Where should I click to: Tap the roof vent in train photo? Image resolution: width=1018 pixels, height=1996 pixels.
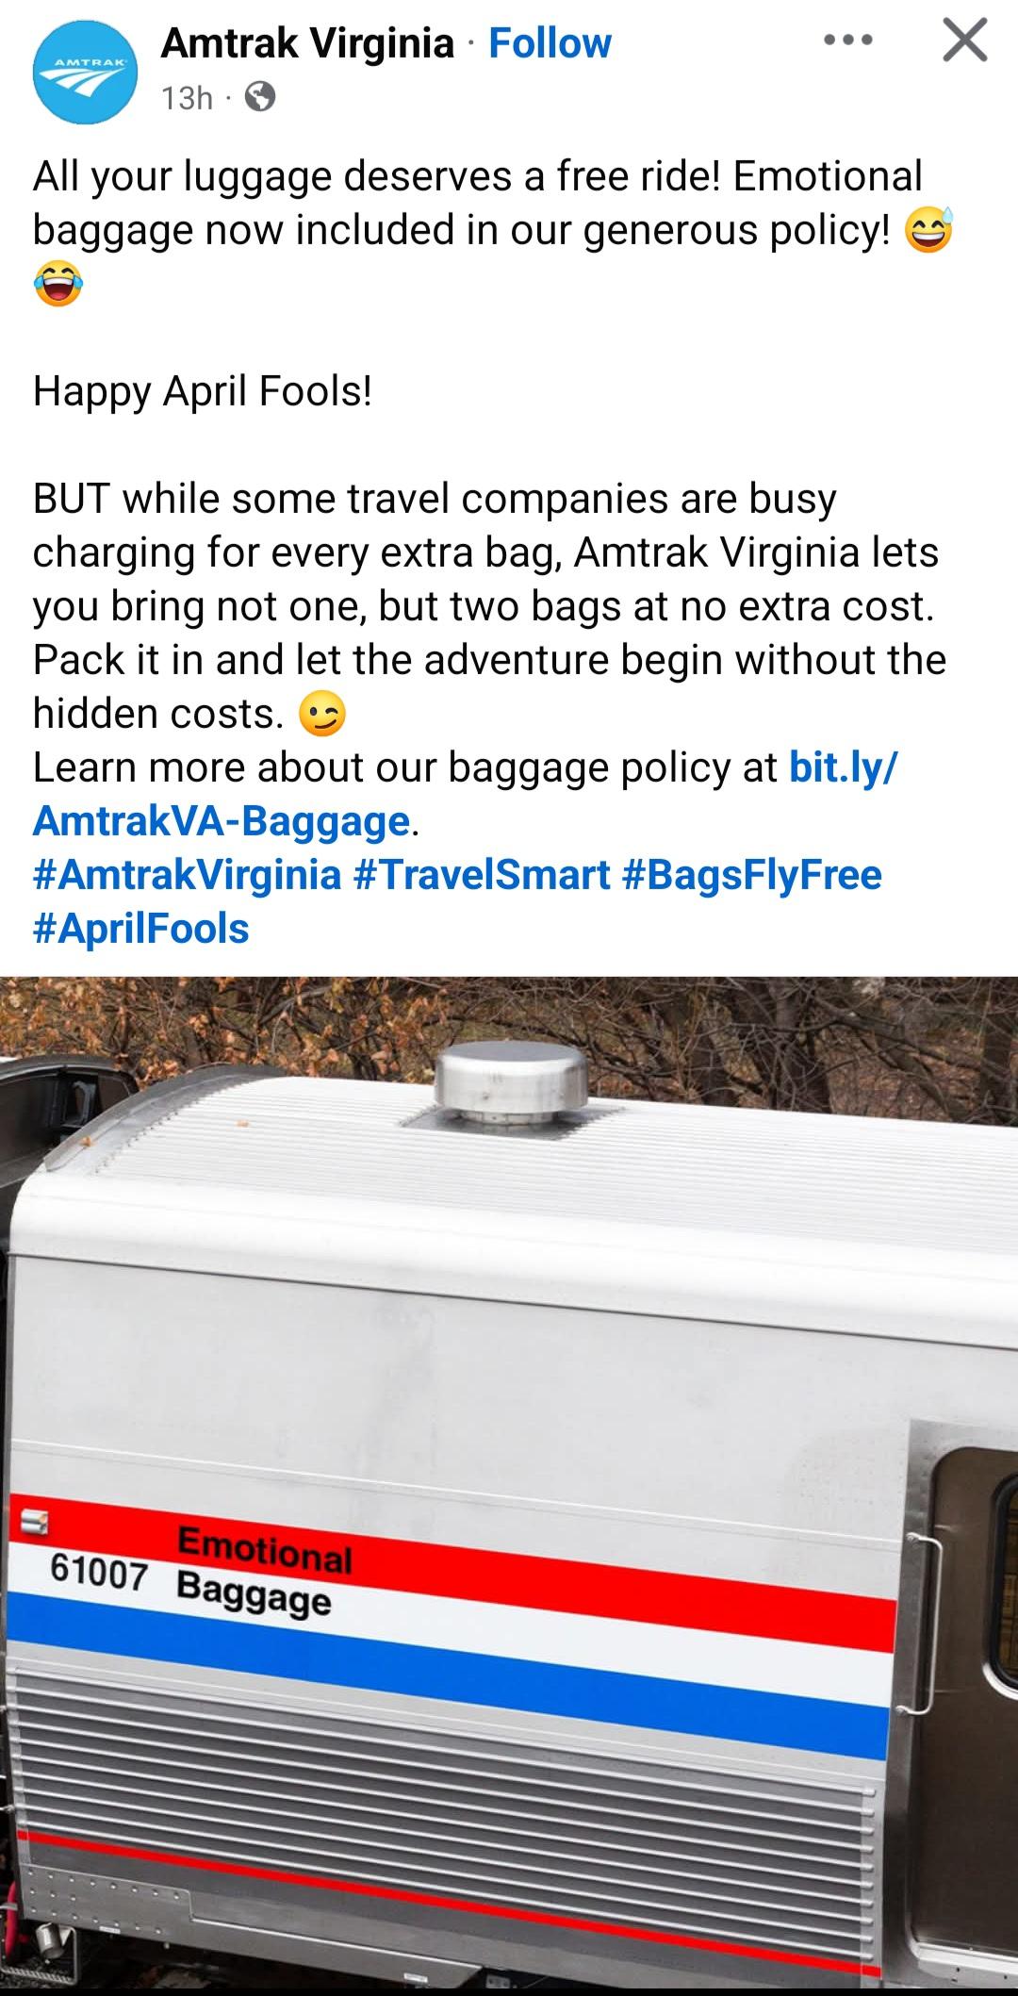(x=512, y=1084)
